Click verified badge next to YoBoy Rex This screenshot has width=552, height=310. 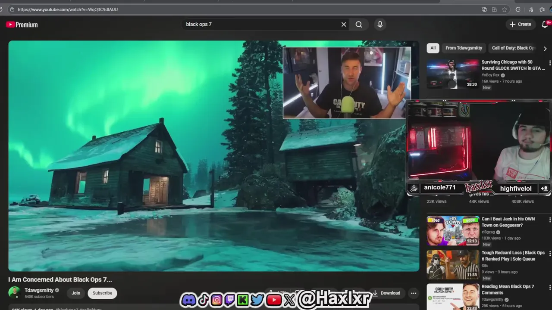(503, 75)
